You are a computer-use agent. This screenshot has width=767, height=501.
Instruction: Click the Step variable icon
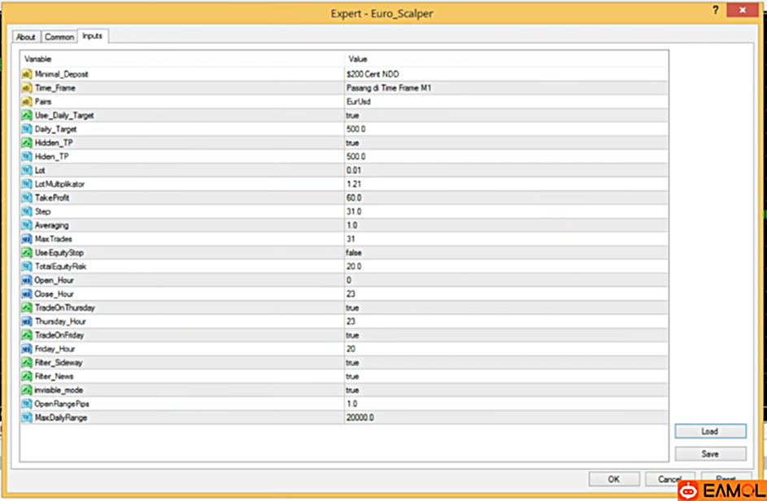coord(26,211)
